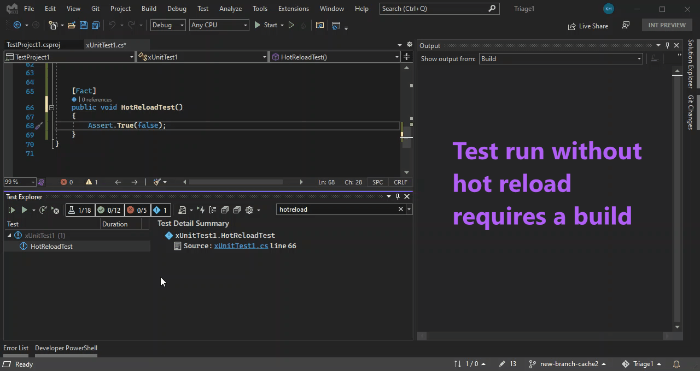Switch to the TestProject1.csproj tab
The image size is (700, 371).
pyautogui.click(x=33, y=45)
